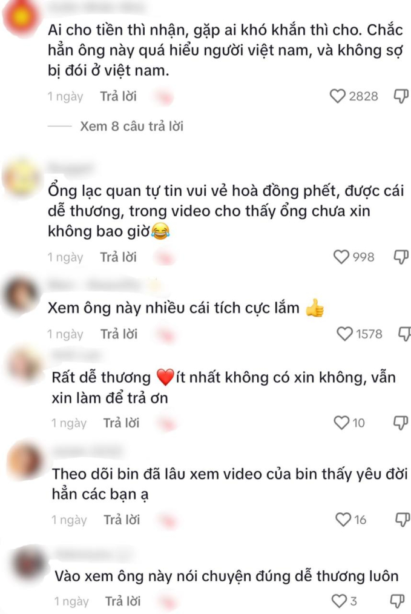Open avatar of the 'Ổng lạc quan' commenter
Viewport: 411px width, 614px height.
[x=22, y=178]
